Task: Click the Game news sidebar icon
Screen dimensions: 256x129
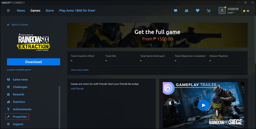Action: click(8, 80)
